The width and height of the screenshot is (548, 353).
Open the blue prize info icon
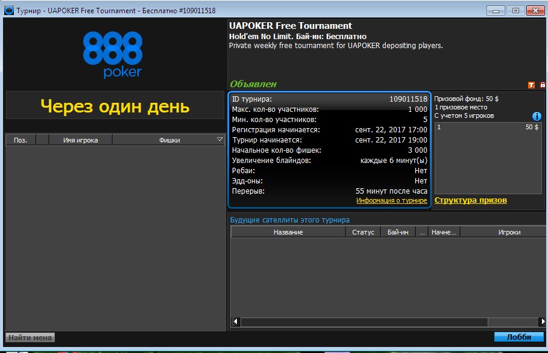click(537, 116)
